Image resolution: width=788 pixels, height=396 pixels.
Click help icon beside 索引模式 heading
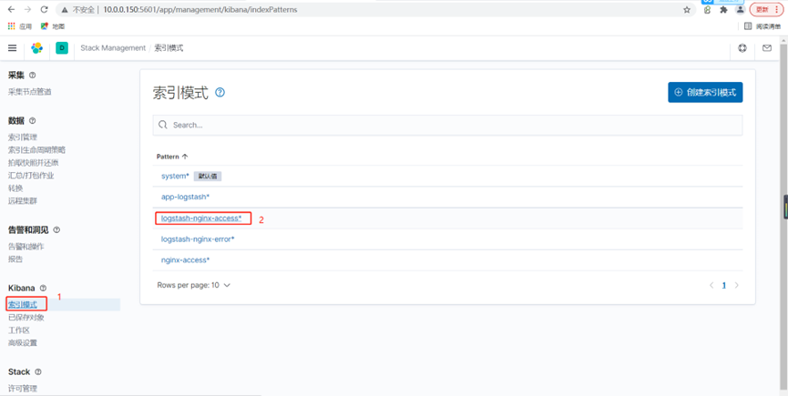[x=220, y=92]
